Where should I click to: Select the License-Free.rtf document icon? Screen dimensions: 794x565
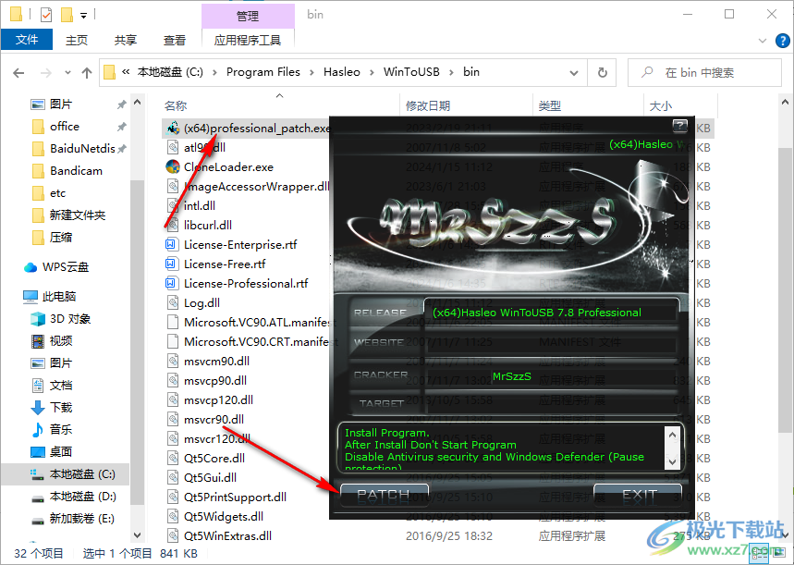pyautogui.click(x=171, y=264)
